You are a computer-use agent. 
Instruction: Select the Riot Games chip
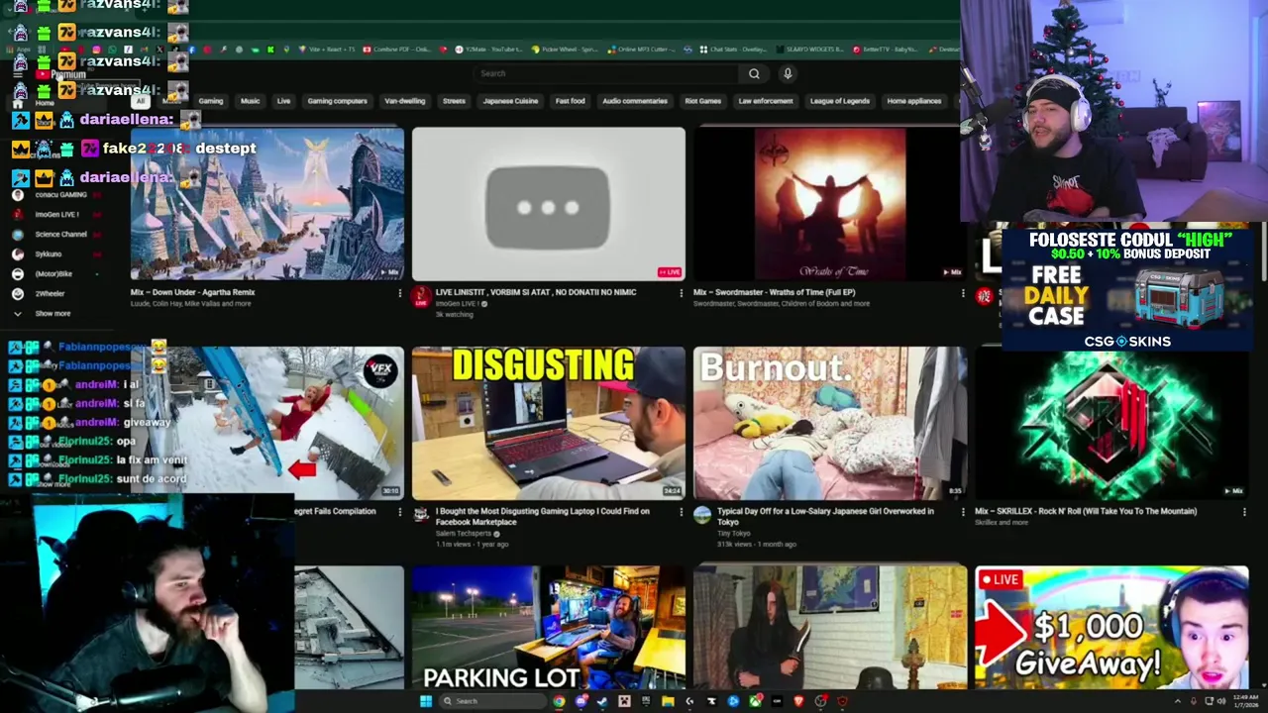coord(703,101)
